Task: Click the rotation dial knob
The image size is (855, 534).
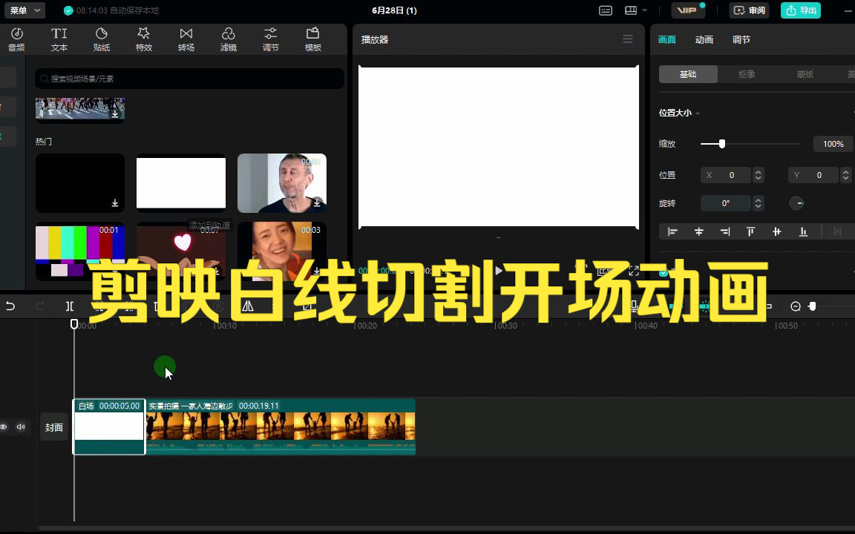Action: (796, 203)
